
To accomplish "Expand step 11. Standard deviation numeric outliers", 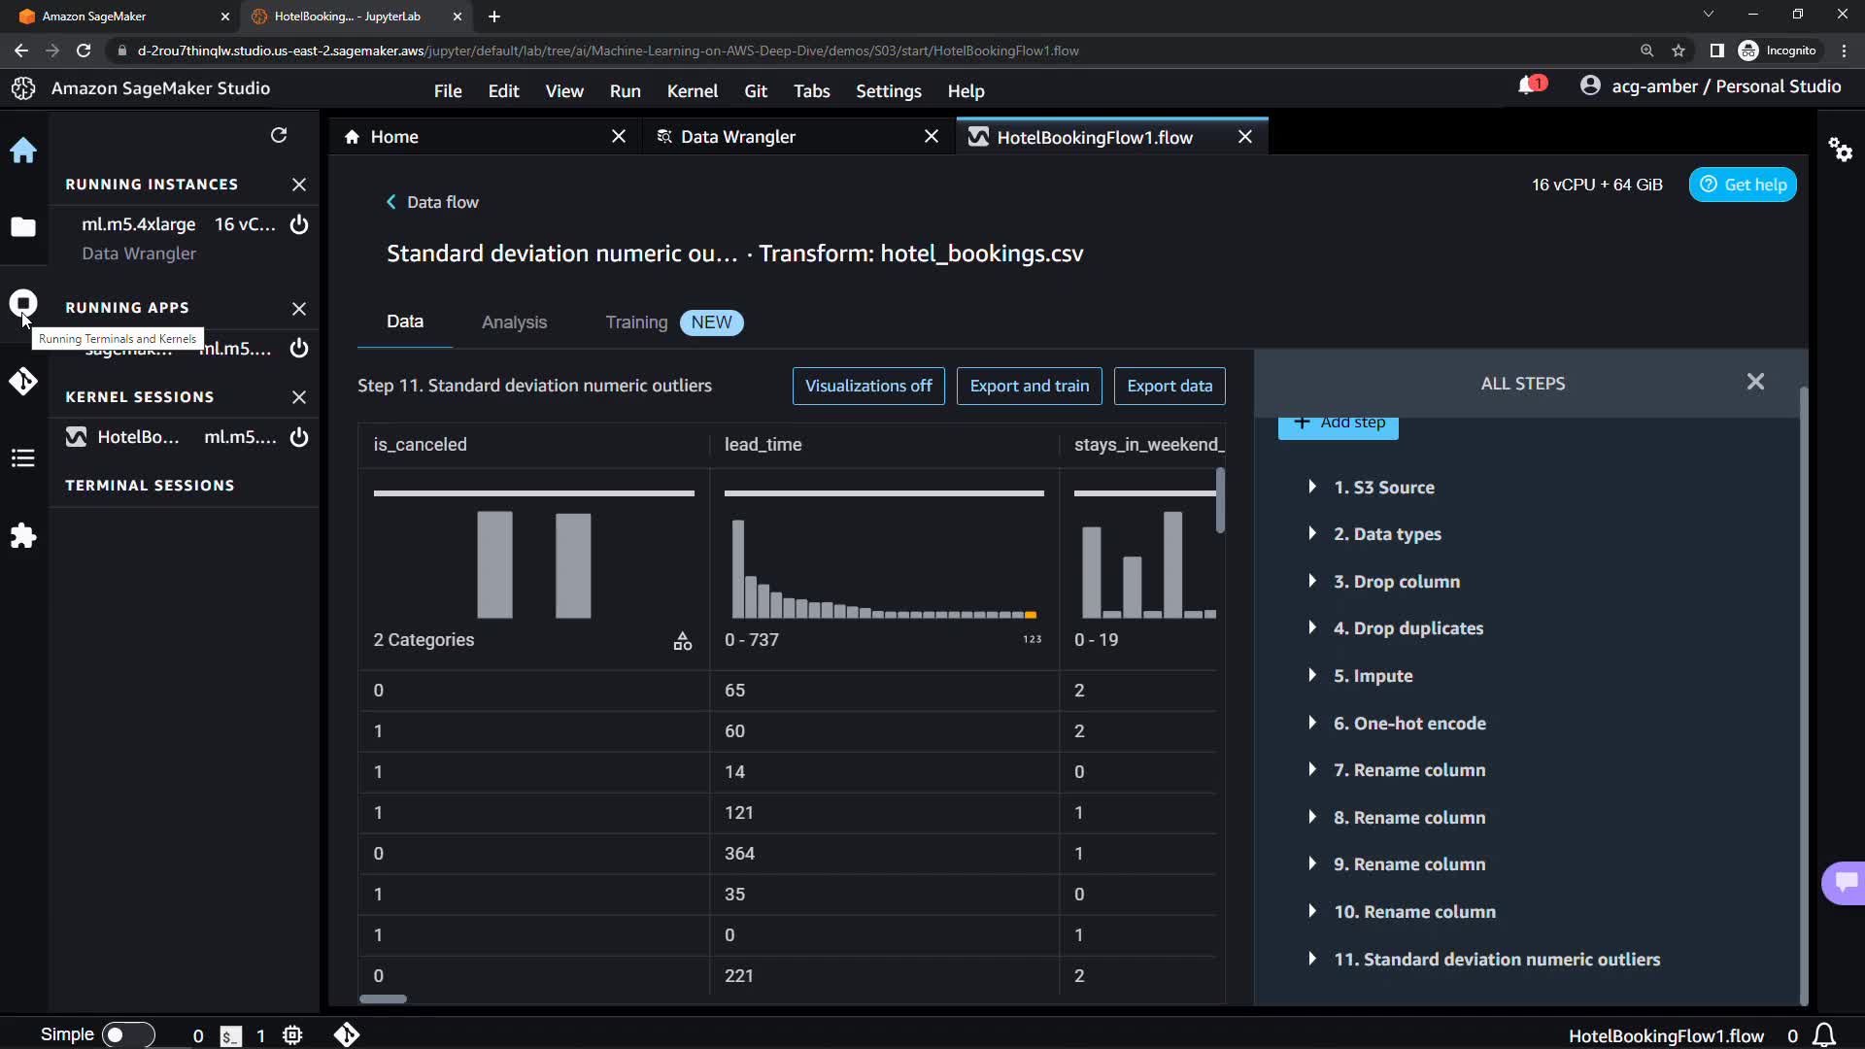I will tap(1312, 959).
